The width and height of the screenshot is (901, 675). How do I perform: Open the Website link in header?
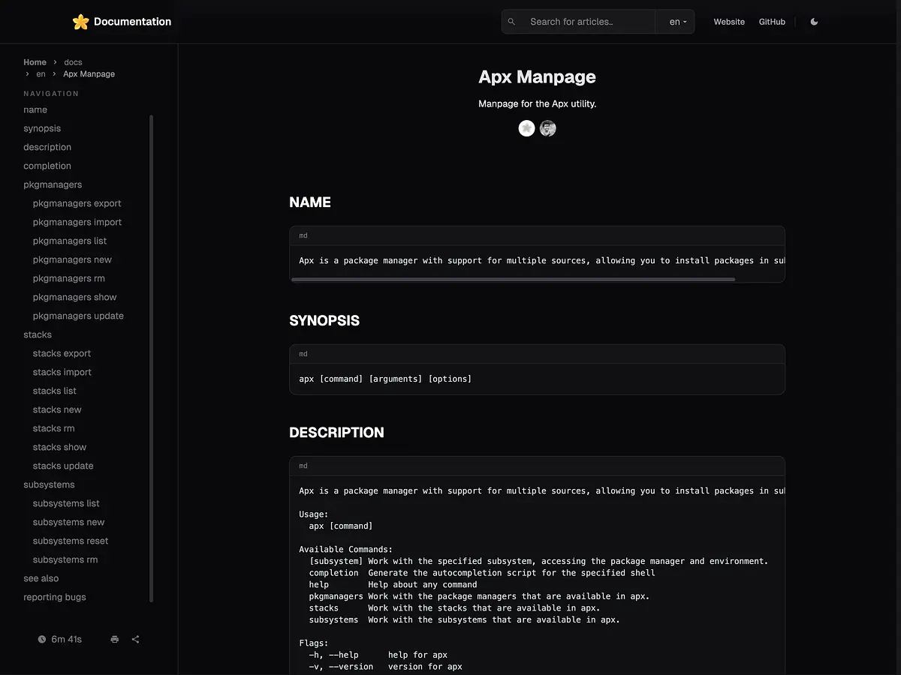click(729, 22)
